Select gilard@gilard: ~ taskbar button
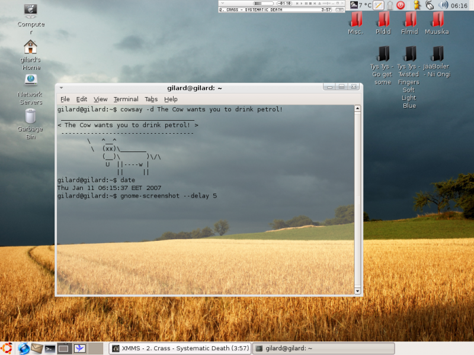This screenshot has height=355, width=474. [324, 348]
